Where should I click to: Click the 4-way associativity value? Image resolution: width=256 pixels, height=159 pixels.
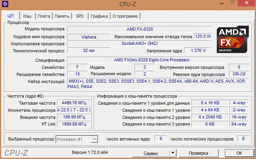pos(239,103)
